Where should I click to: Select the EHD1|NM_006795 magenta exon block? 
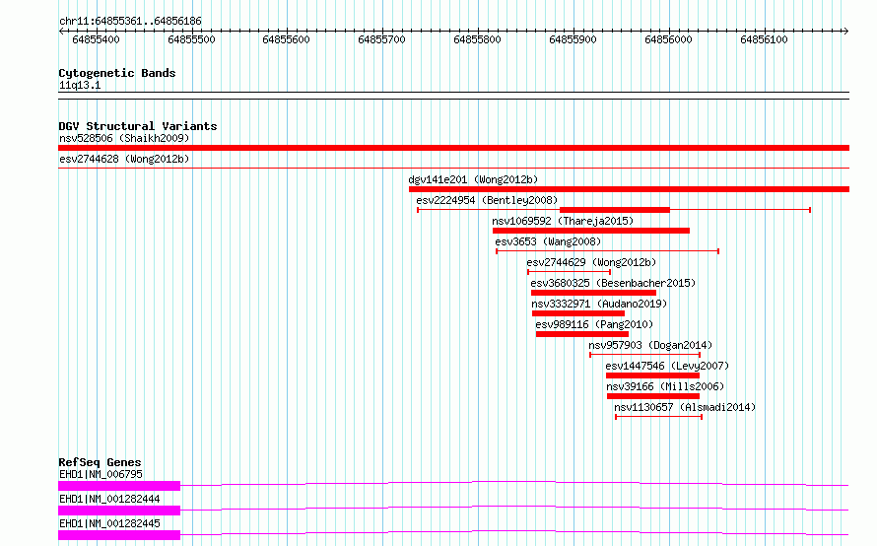(x=119, y=486)
